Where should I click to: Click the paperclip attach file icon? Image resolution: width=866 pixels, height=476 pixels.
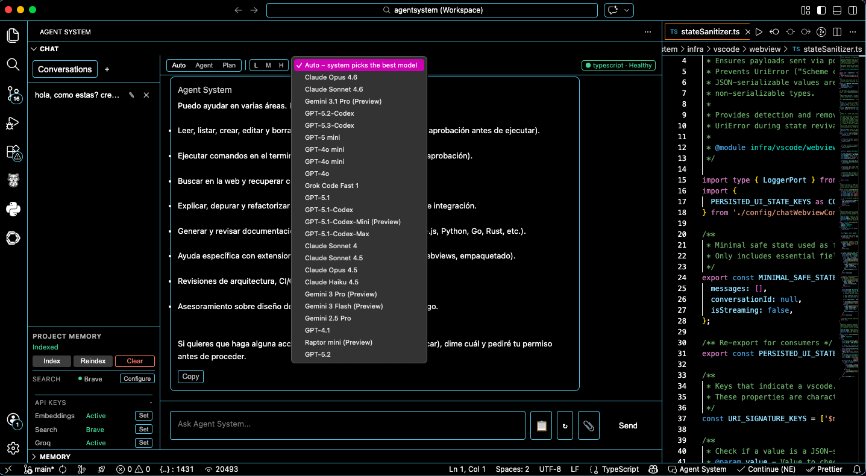(588, 425)
